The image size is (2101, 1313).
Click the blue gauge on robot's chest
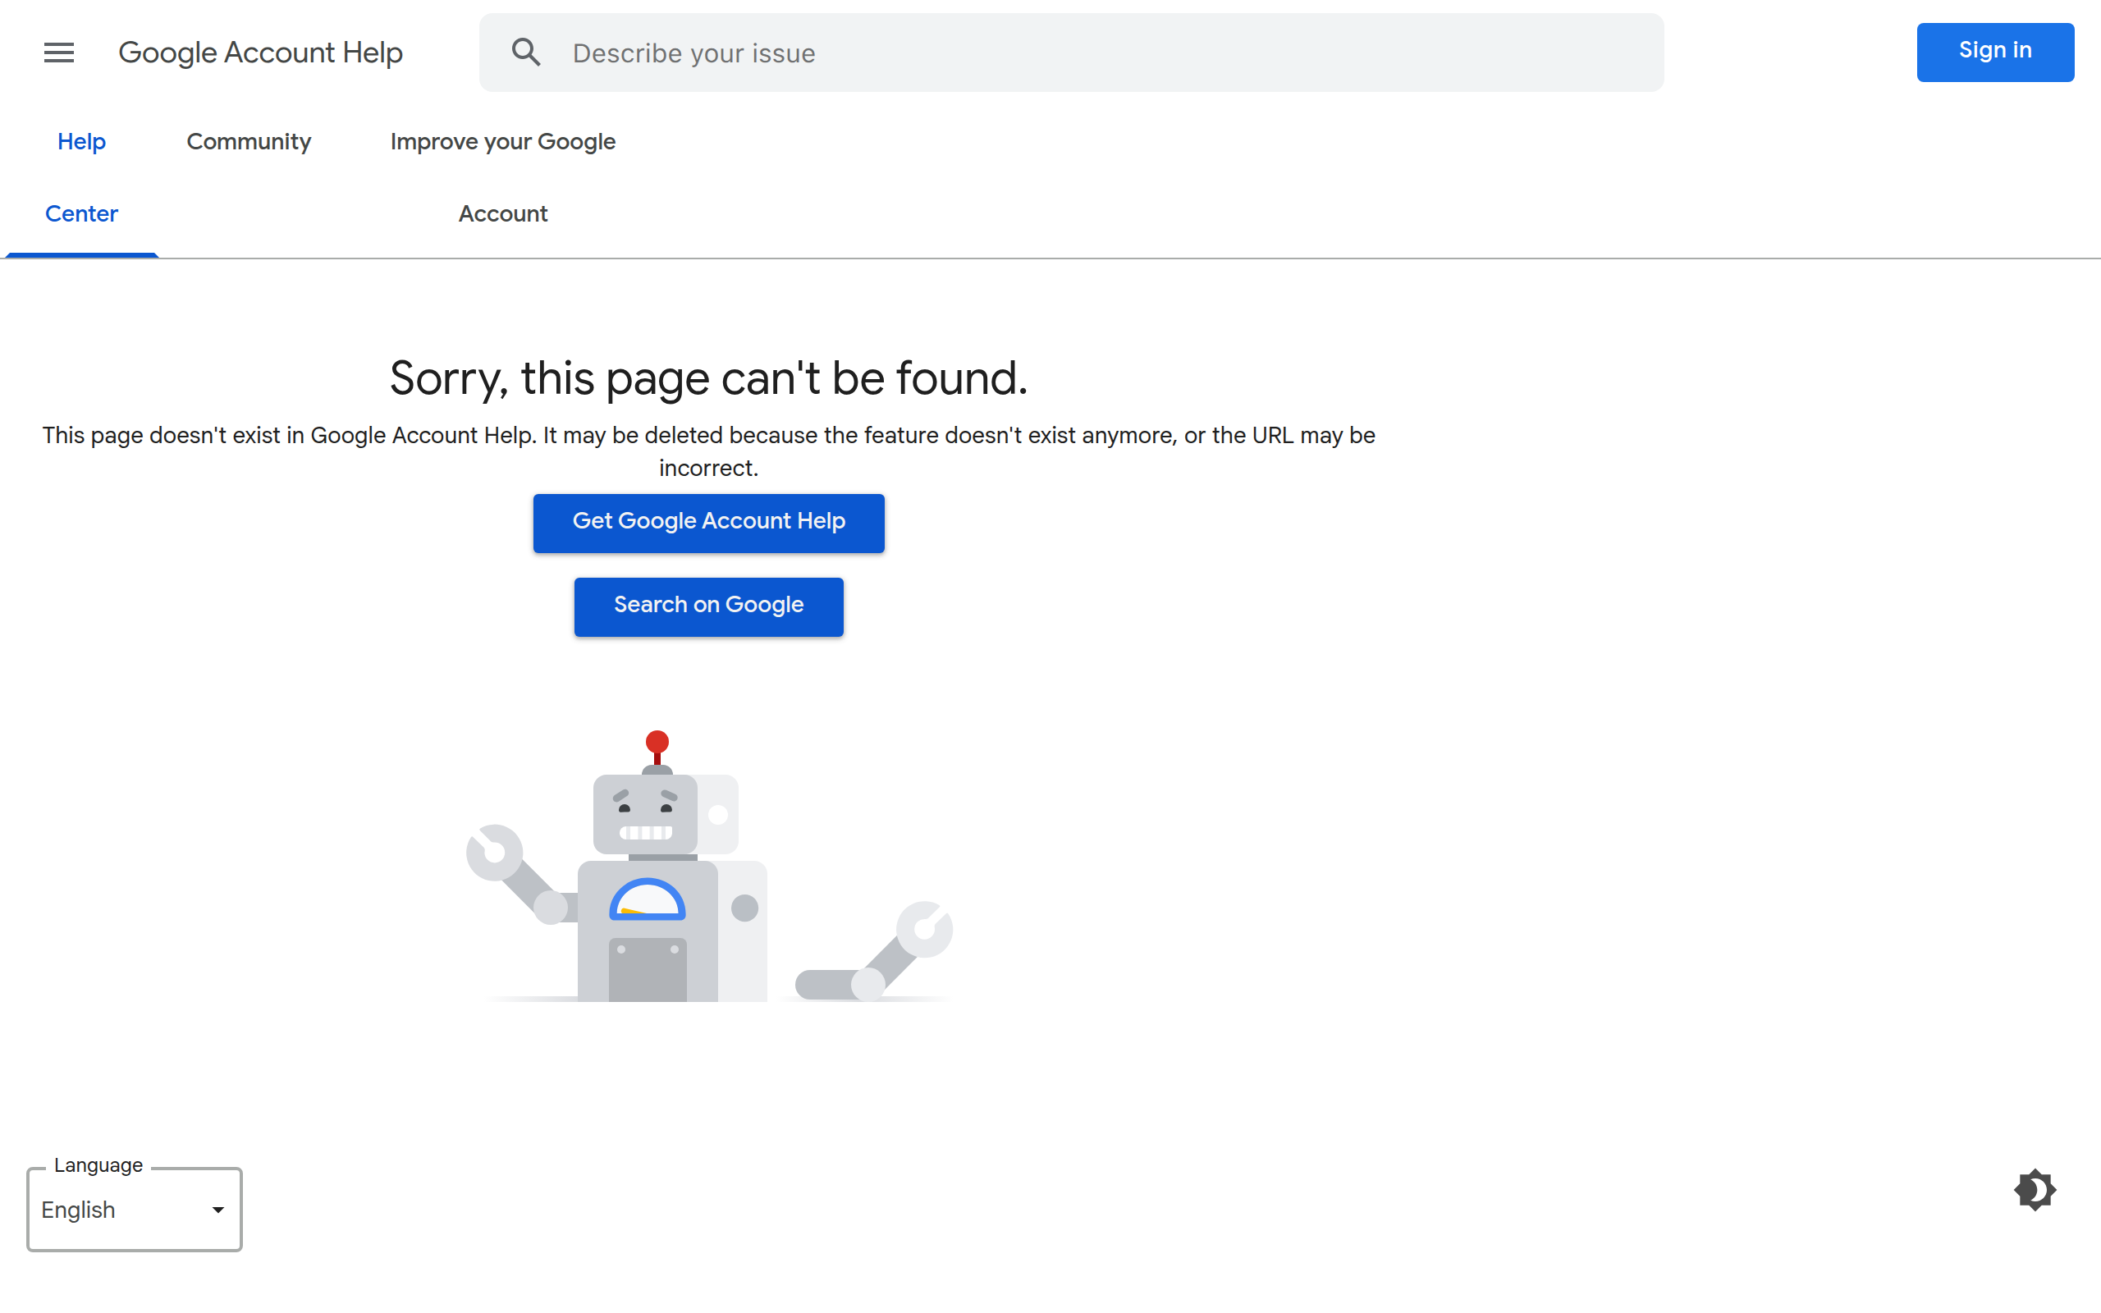pyautogui.click(x=648, y=899)
